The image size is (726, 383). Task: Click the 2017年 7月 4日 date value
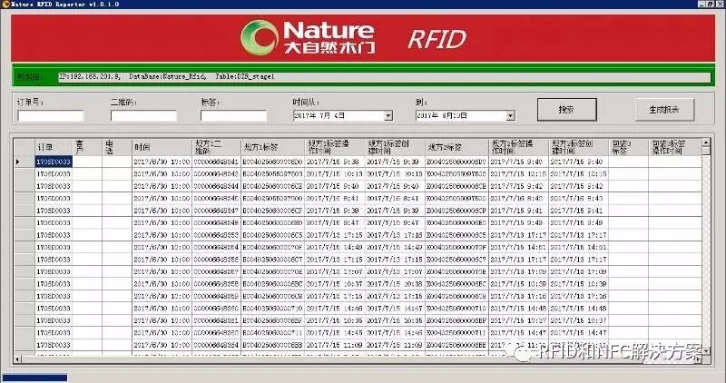coord(320,116)
